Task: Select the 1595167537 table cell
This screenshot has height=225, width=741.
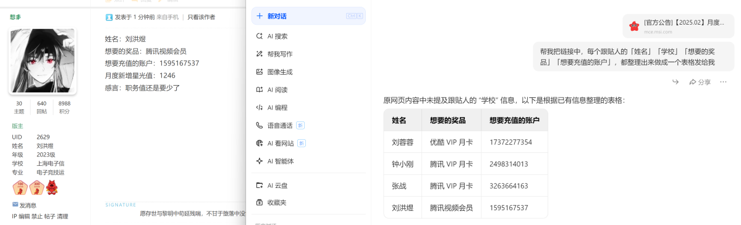Action: (x=515, y=208)
